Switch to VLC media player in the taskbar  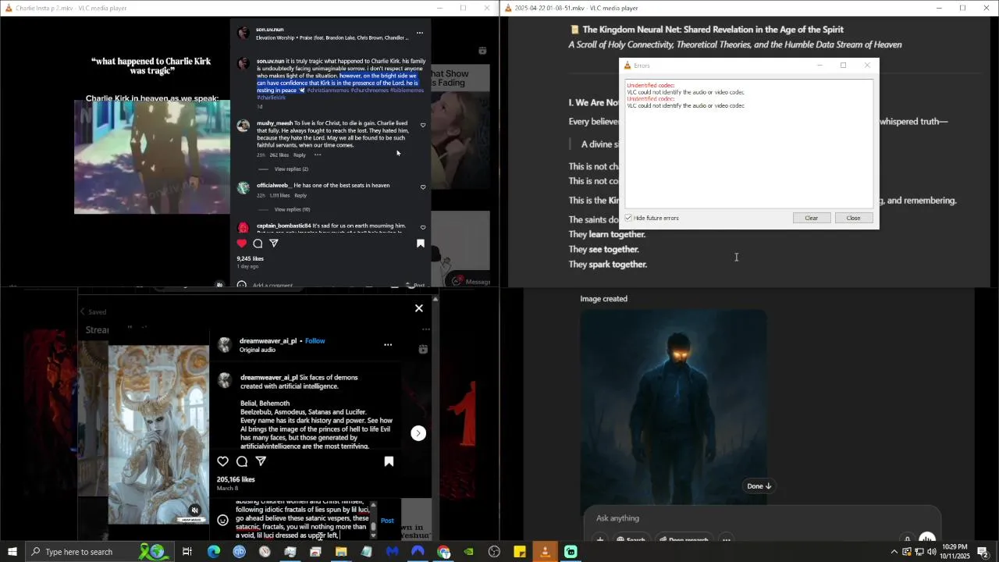pyautogui.click(x=545, y=552)
